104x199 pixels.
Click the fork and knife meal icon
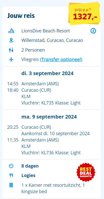(11, 175)
